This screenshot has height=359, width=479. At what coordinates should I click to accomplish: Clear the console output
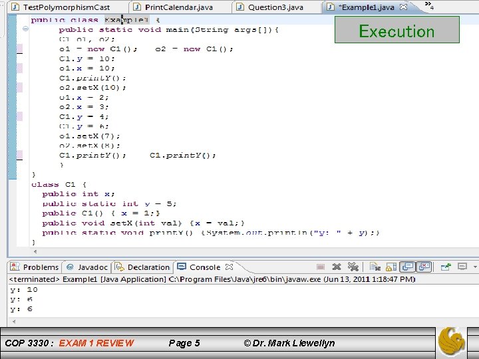click(x=375, y=267)
